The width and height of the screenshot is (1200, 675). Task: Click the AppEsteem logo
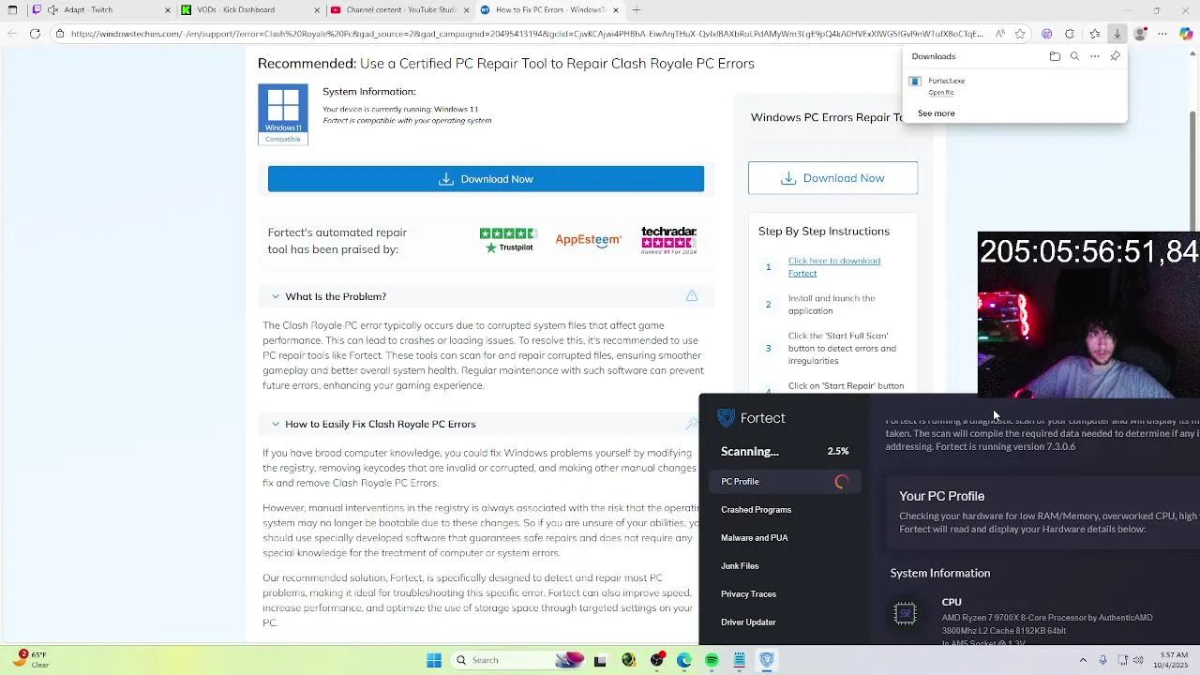pyautogui.click(x=588, y=240)
